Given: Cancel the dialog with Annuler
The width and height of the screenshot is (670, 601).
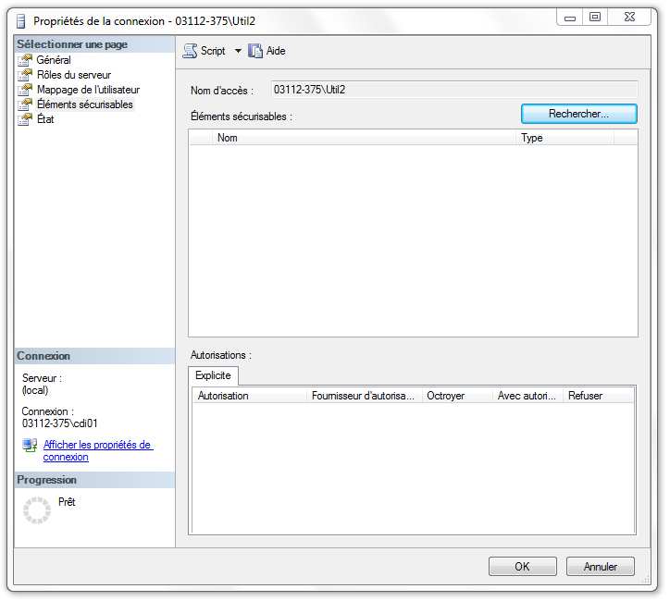Looking at the screenshot, I should coord(600,567).
